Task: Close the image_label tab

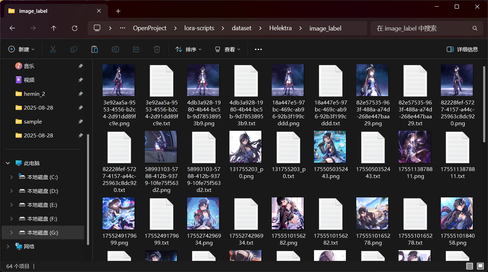Action: coord(99,11)
